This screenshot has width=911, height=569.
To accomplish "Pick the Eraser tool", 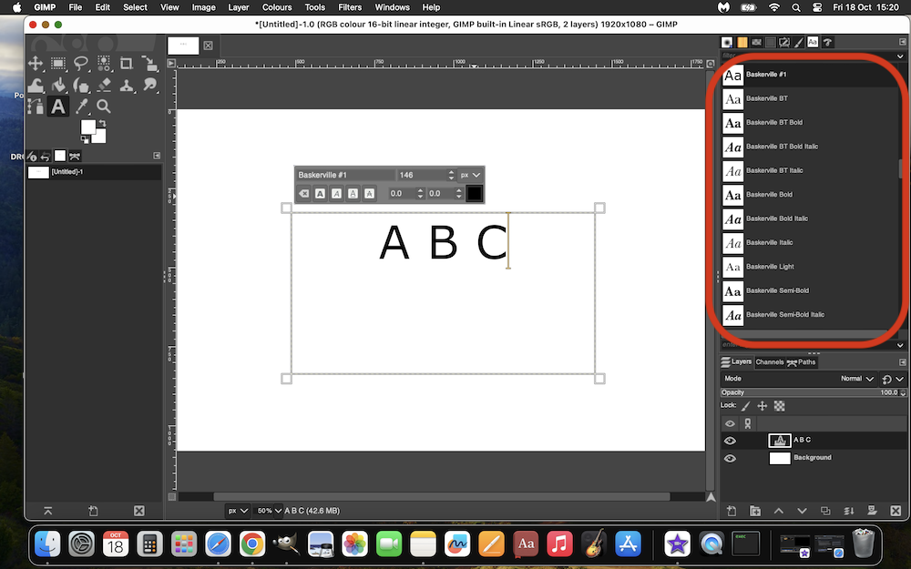I will (x=104, y=86).
